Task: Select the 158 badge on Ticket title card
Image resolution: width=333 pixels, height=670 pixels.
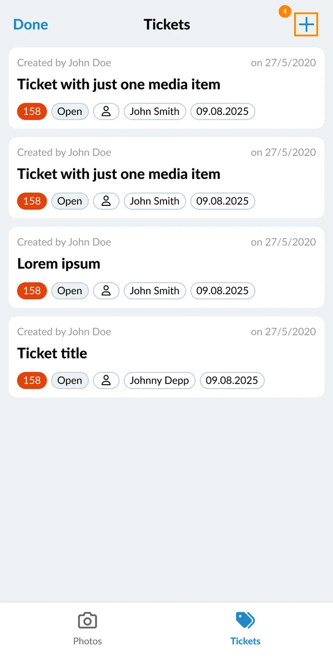Action: click(x=32, y=380)
